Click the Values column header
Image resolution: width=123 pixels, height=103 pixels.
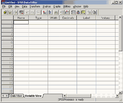tap(106, 18)
